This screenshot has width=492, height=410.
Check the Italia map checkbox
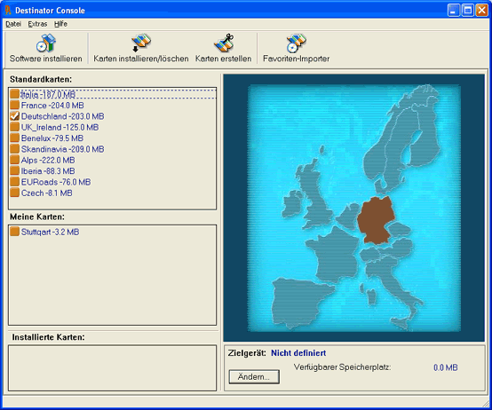[14, 94]
